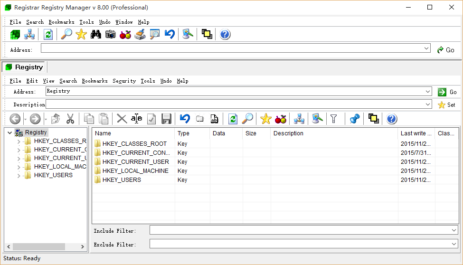Click Refresh icon in Registry window toolbar
Image resolution: width=463 pixels, height=265 pixels.
233,119
